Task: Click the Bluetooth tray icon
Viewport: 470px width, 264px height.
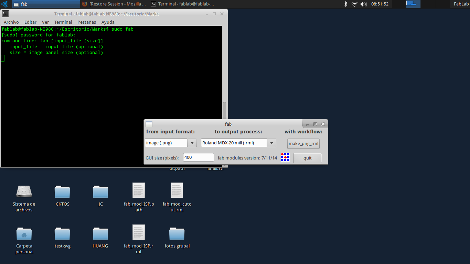Action: pyautogui.click(x=346, y=4)
